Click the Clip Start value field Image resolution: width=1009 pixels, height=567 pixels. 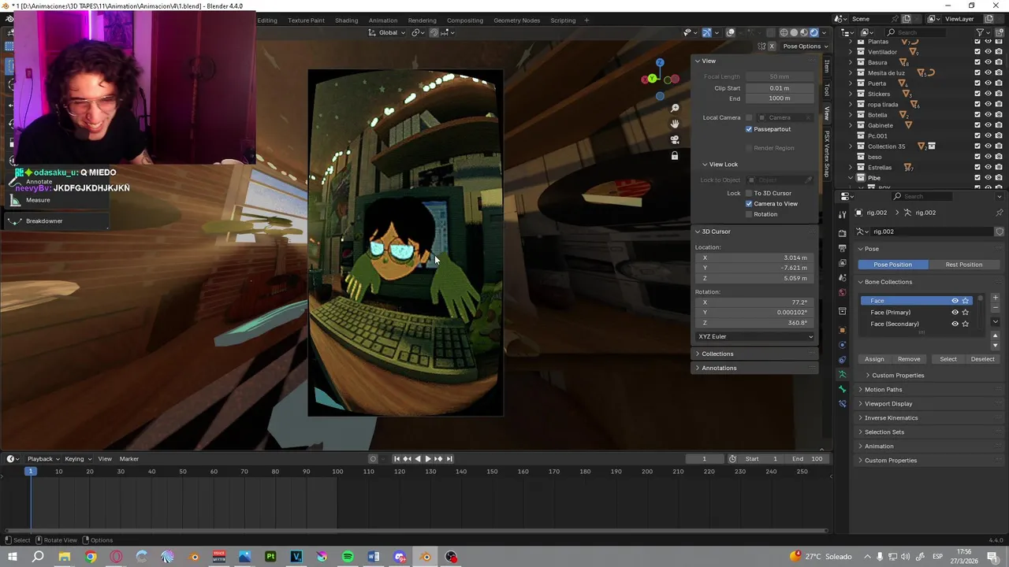pos(780,88)
